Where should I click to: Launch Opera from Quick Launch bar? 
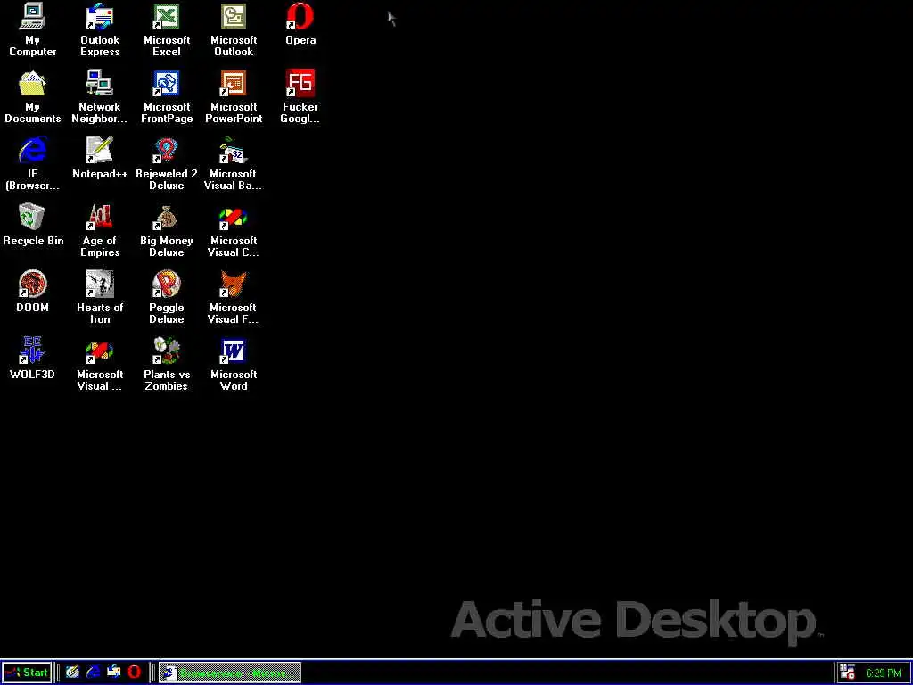coord(134,673)
